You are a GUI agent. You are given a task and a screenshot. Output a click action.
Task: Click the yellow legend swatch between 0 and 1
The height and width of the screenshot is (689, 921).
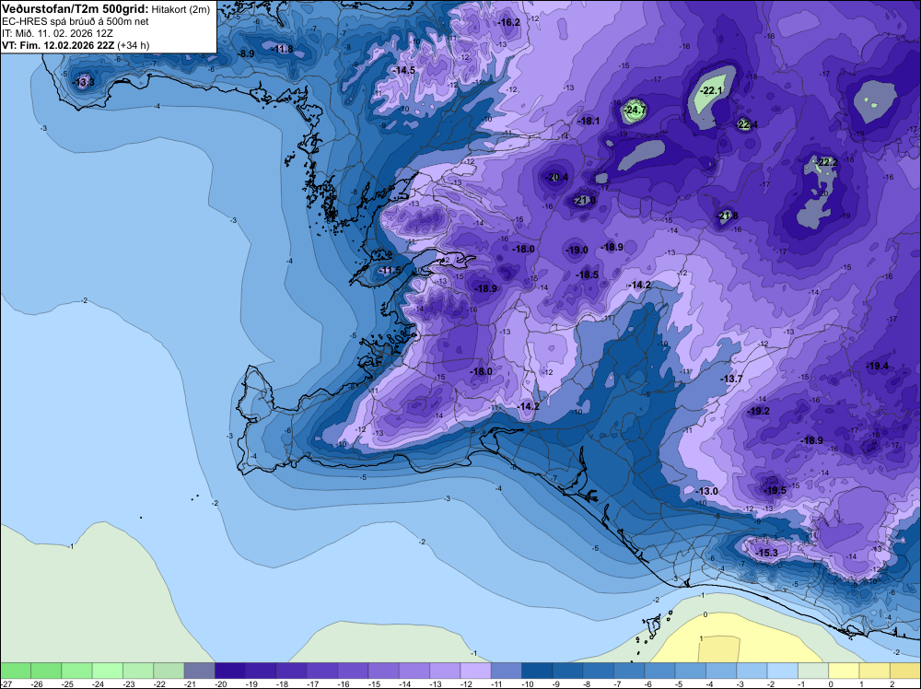(844, 671)
